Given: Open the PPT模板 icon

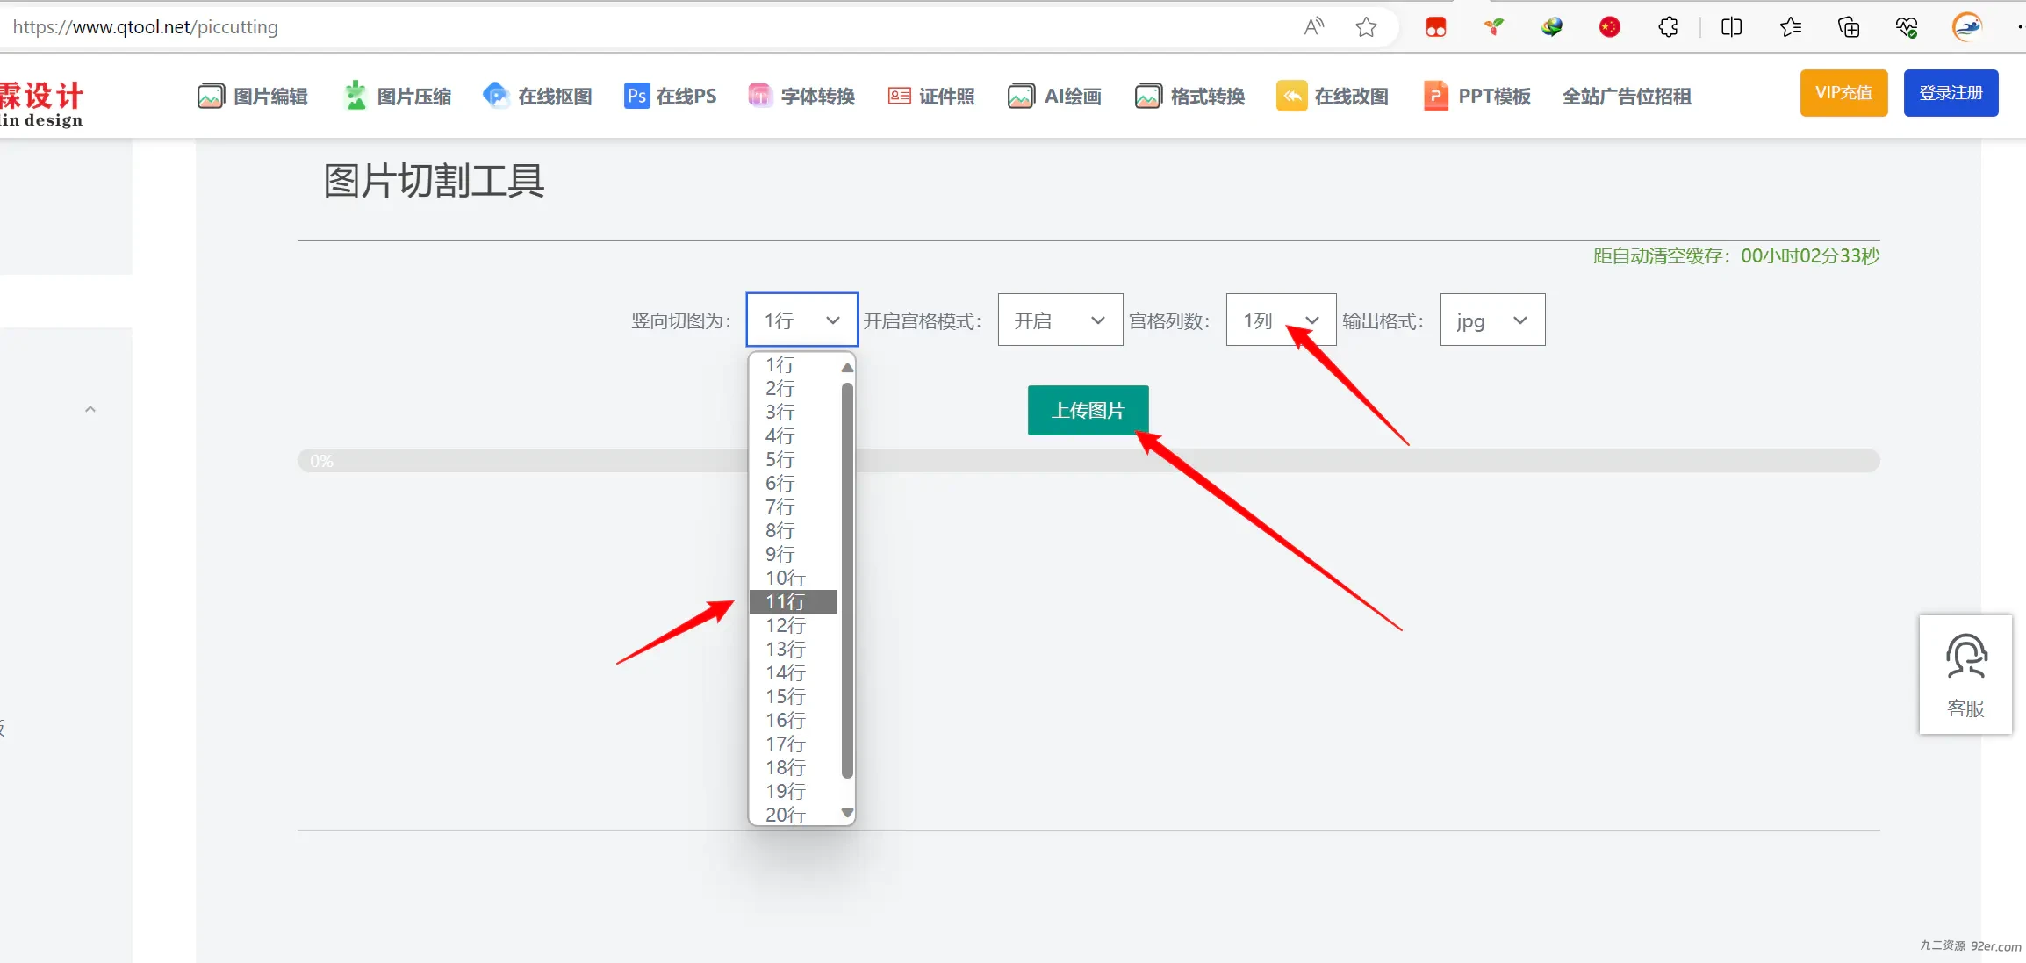Looking at the screenshot, I should 1435,96.
